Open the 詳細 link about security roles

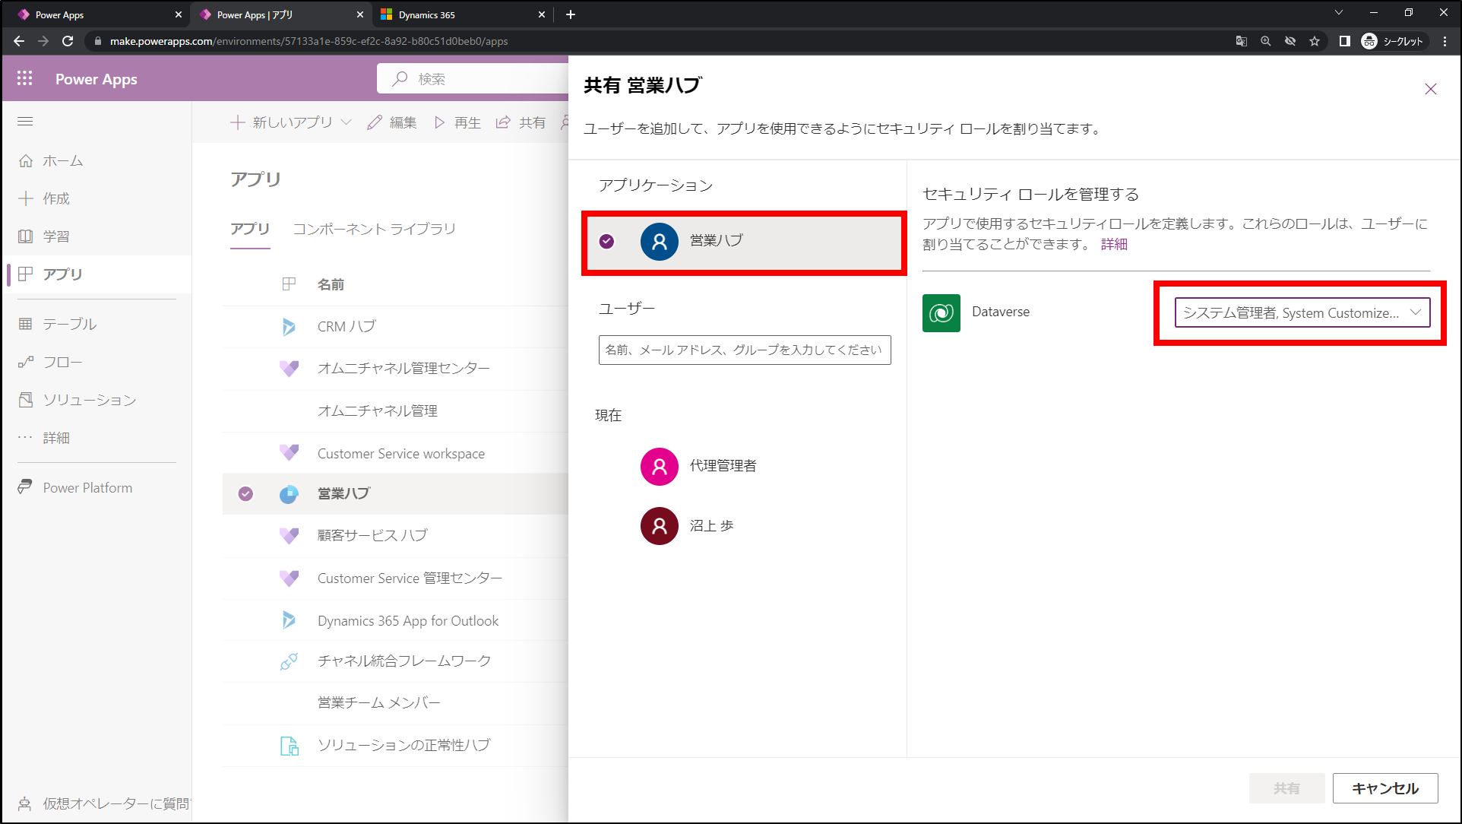(x=1114, y=245)
